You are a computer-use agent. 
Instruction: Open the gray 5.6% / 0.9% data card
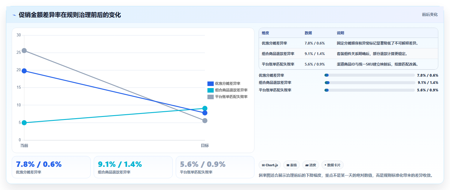(x=215, y=167)
